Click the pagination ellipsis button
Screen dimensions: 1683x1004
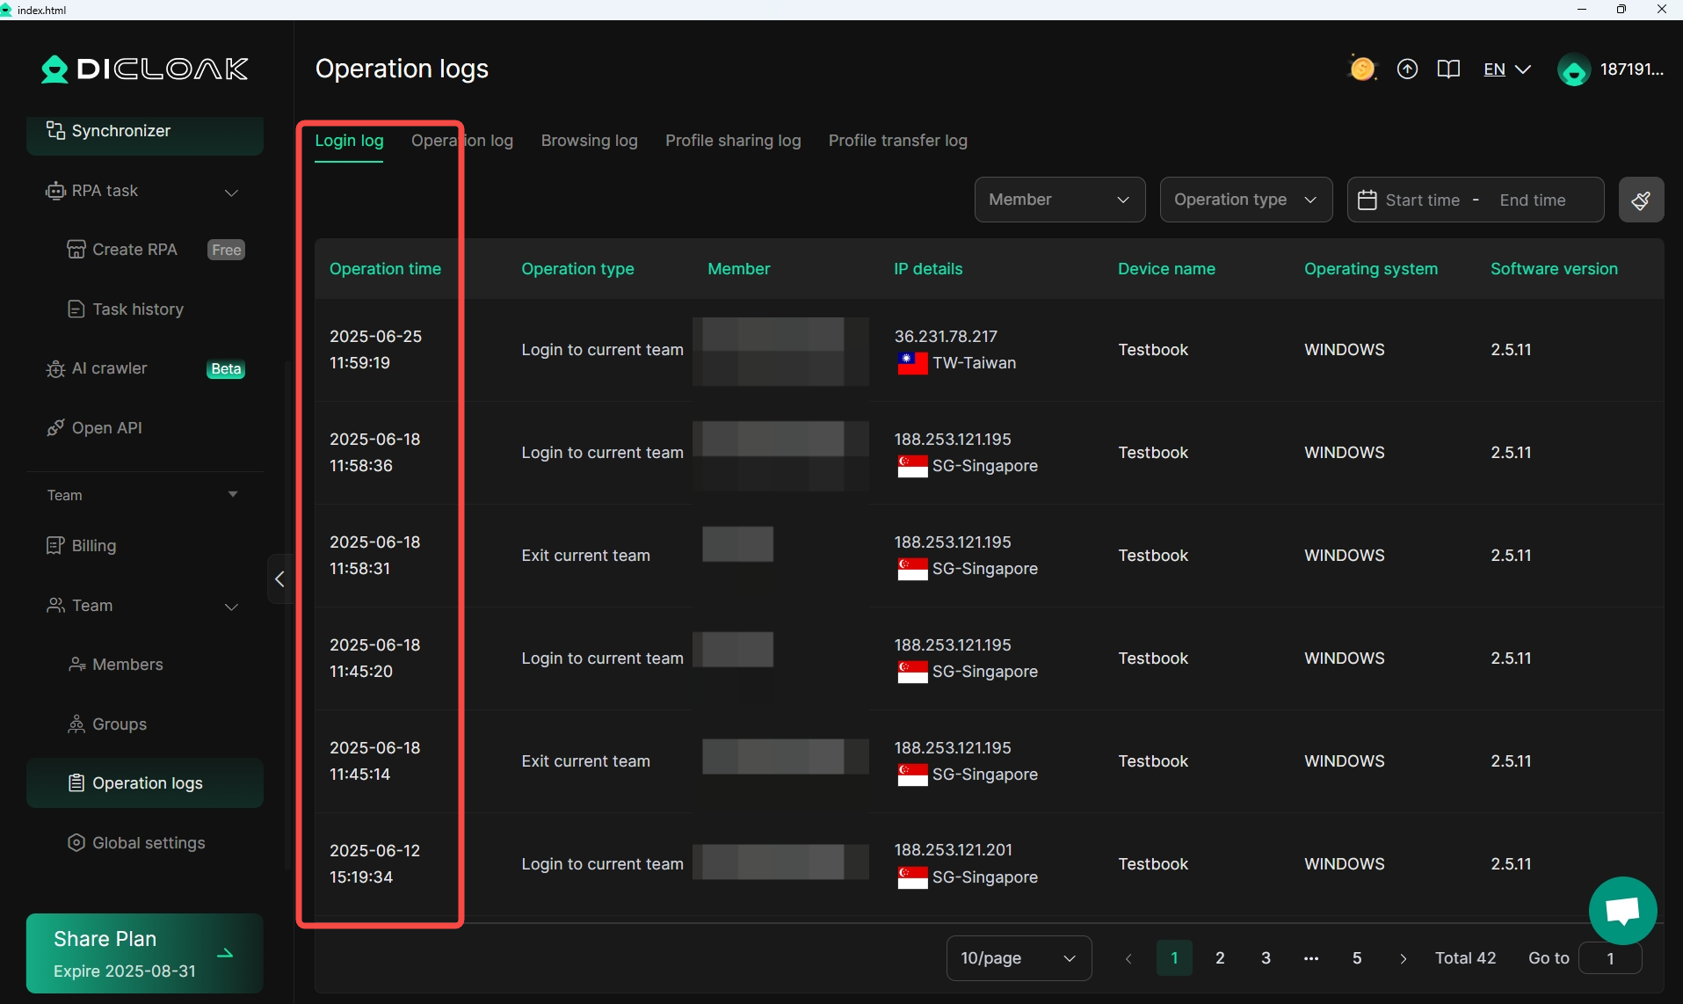[x=1311, y=958]
